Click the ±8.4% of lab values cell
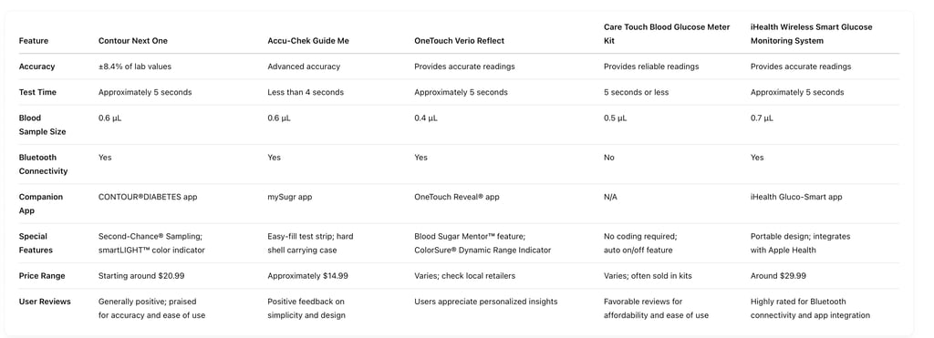Screen dimensions: 934x338 pyautogui.click(x=135, y=67)
